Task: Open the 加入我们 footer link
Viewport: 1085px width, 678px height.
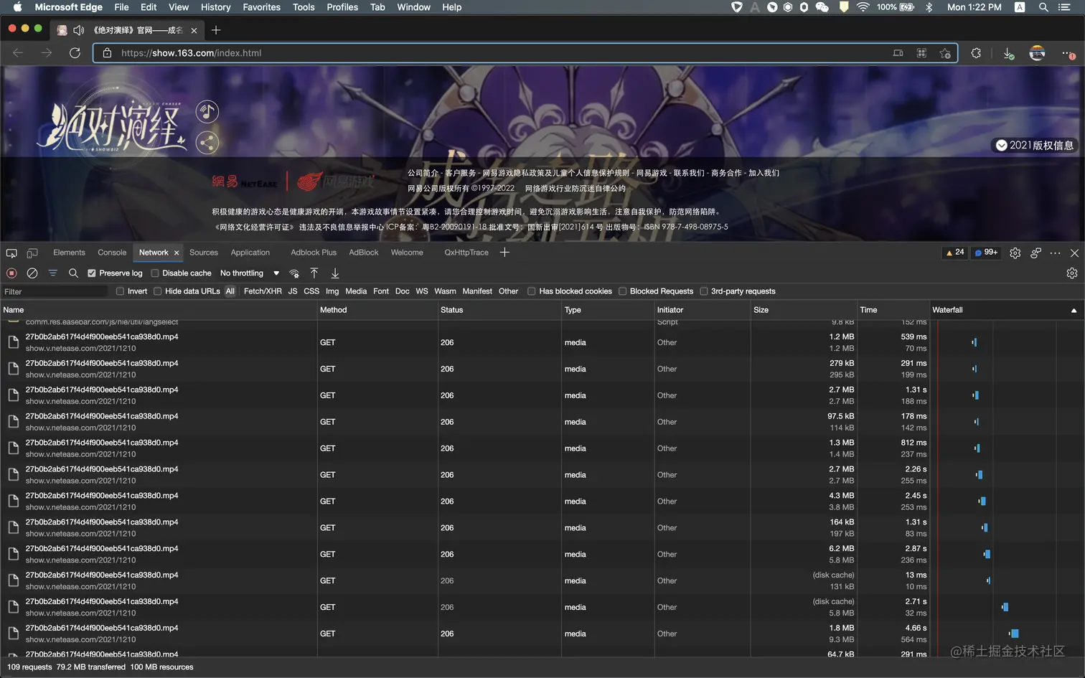Action: (x=764, y=173)
